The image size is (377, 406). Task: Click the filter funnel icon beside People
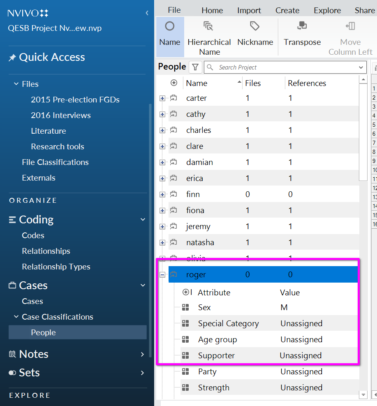195,67
